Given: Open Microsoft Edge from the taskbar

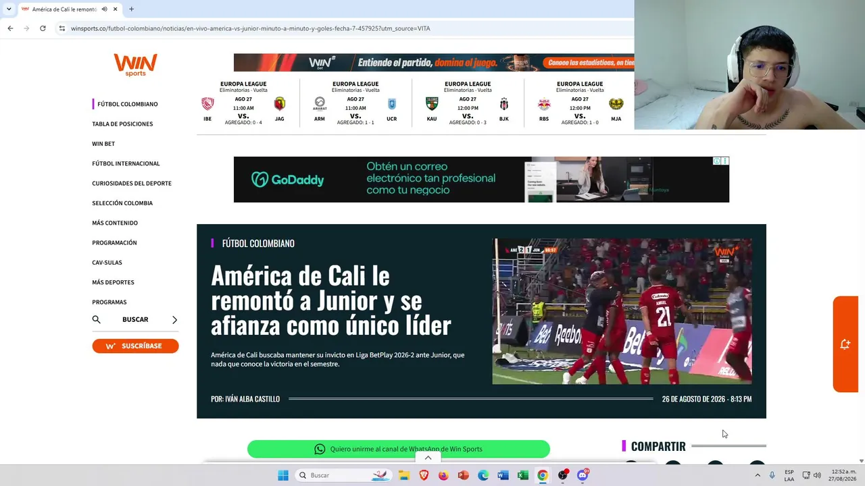Looking at the screenshot, I should [483, 475].
